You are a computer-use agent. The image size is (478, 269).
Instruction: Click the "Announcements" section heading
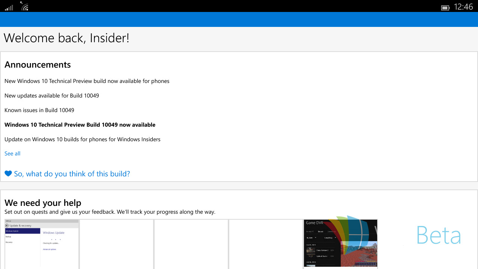tap(37, 65)
